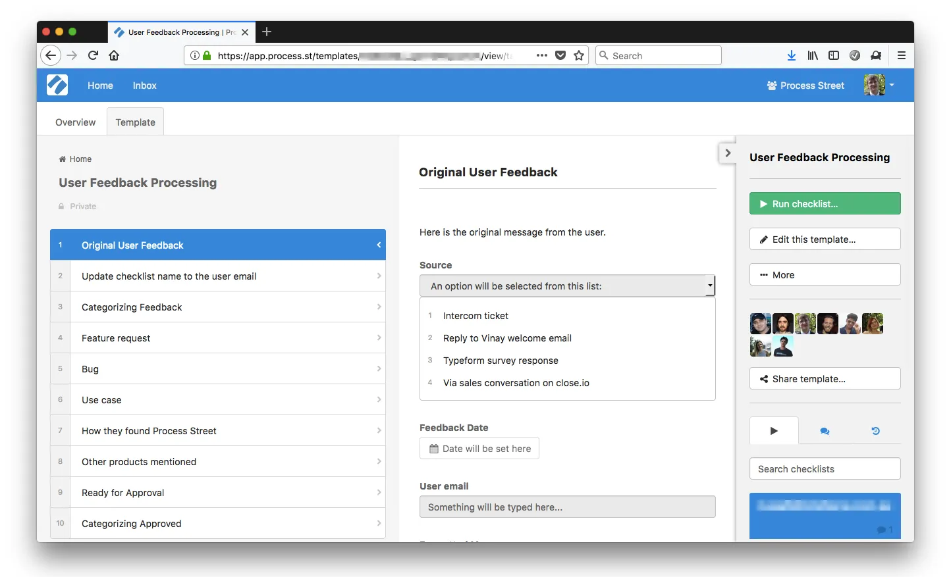Open the user profile avatar menu
Screen dimensions: 951x577
coord(879,85)
